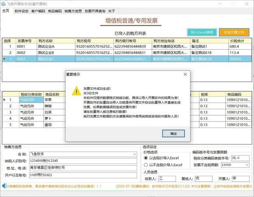The width and height of the screenshot is (254, 197).
Task: Close the 重要提示 dialog with its X
Action: [x=185, y=74]
